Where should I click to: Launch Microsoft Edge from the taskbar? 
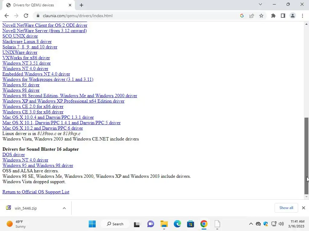(177, 224)
